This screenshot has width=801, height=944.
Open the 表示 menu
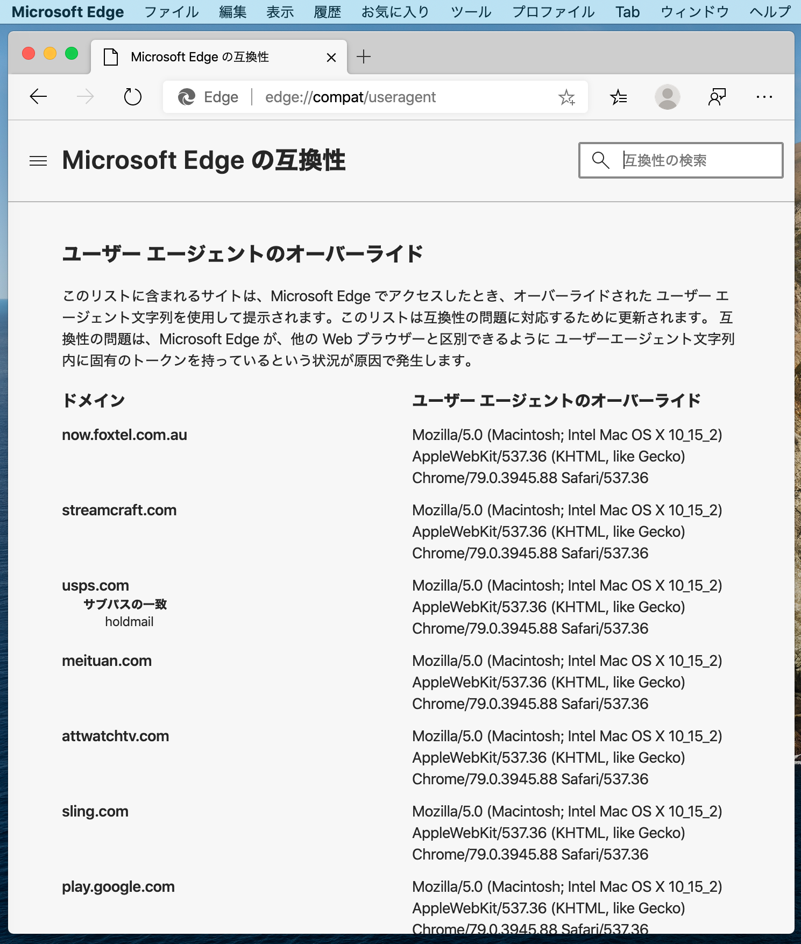[x=280, y=12]
